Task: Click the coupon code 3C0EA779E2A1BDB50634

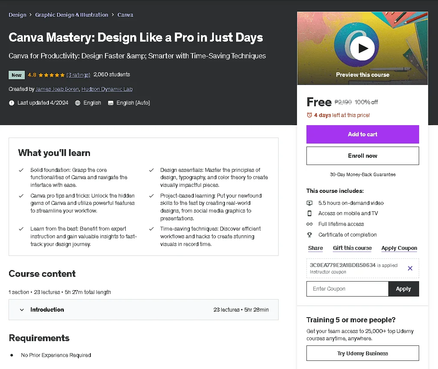Action: coord(342,265)
